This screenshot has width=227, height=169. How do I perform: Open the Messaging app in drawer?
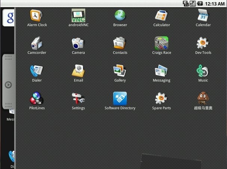point(162,73)
